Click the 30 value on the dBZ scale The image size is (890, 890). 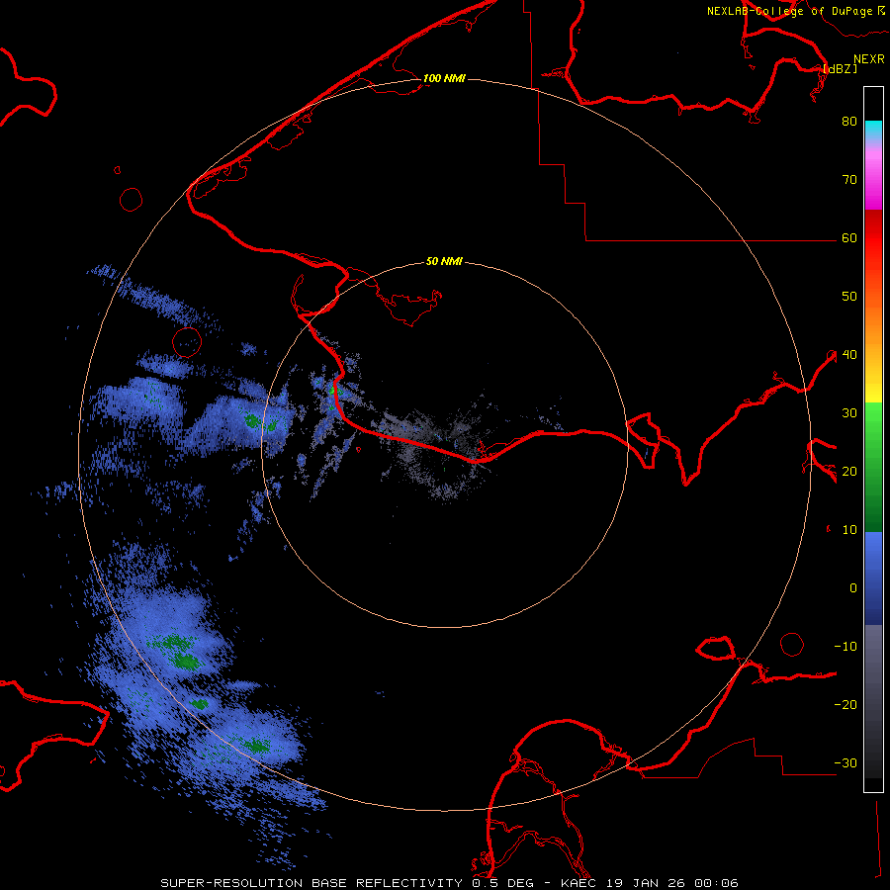click(x=849, y=413)
